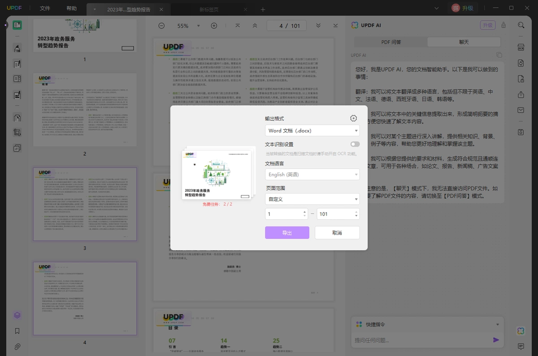Enable the 文本识别设置 OCR toggle

point(355,144)
